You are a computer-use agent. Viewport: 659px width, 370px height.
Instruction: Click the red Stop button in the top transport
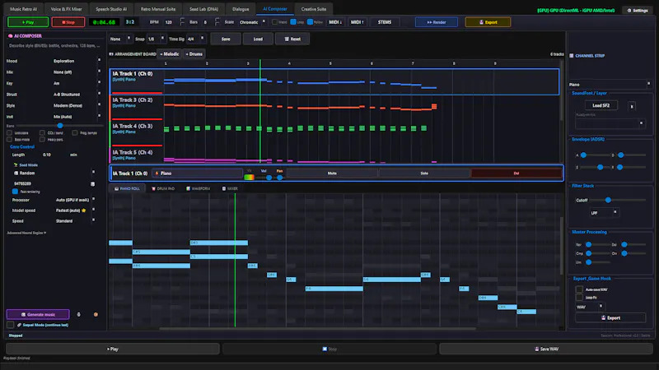[68, 22]
